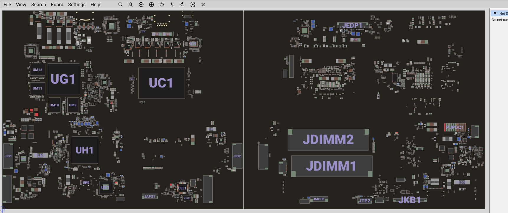Select the UG1 component

(x=63, y=79)
